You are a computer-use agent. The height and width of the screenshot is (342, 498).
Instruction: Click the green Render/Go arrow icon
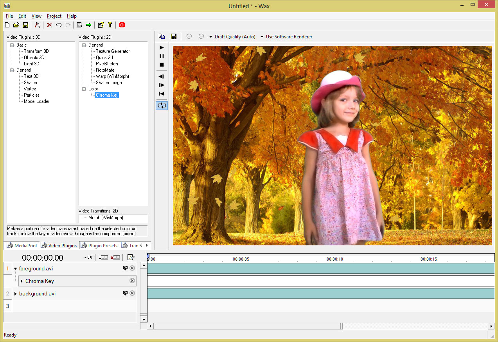tap(88, 25)
